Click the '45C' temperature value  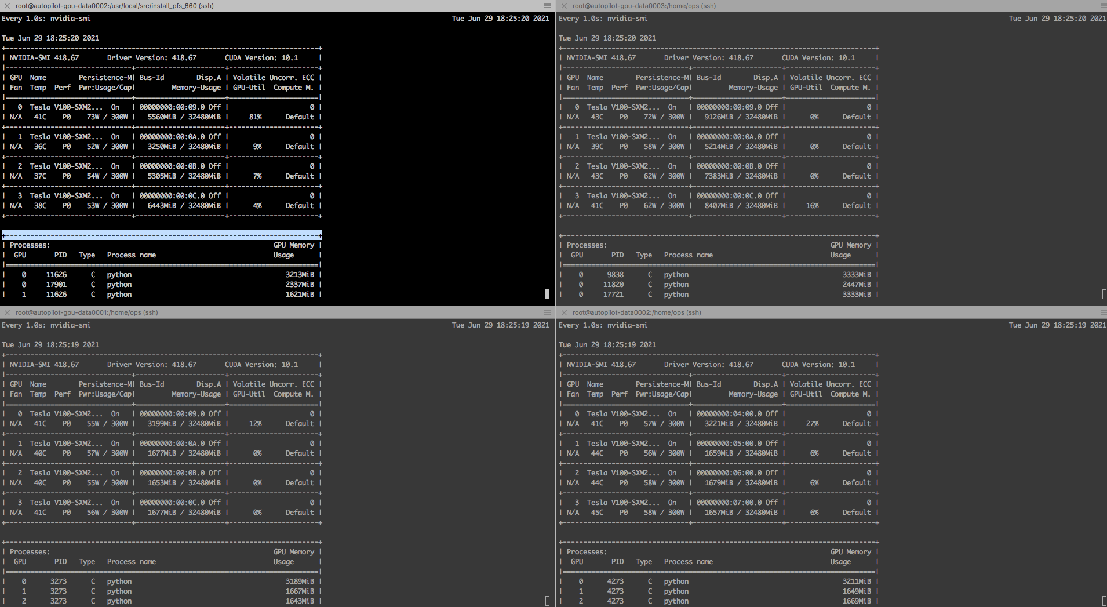(x=597, y=513)
